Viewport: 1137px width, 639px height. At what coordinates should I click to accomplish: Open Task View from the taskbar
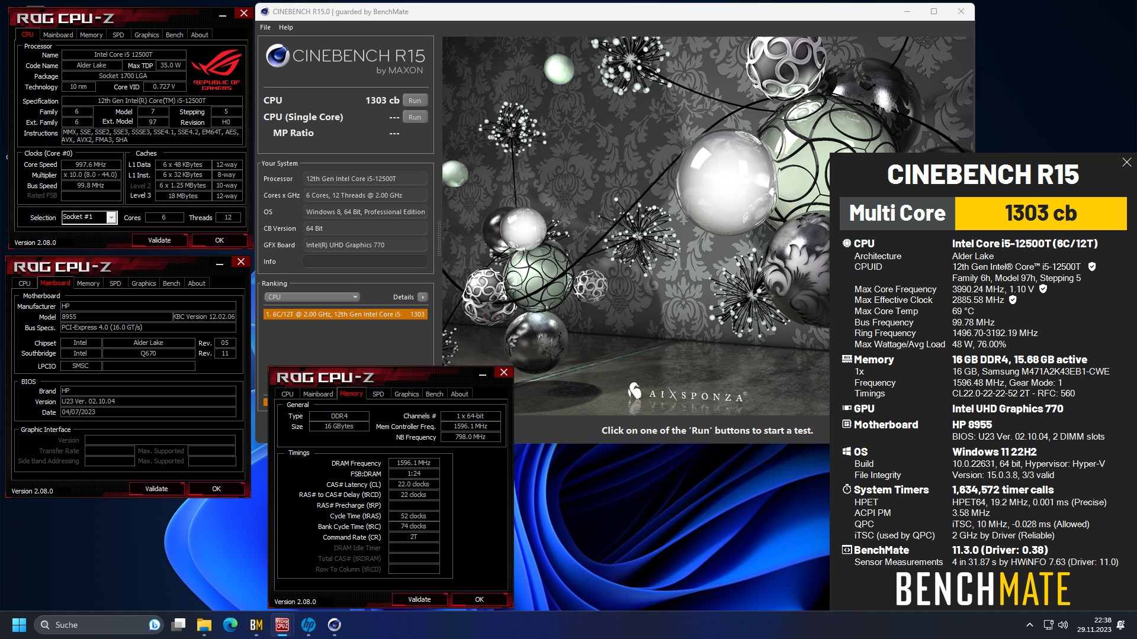pos(178,625)
